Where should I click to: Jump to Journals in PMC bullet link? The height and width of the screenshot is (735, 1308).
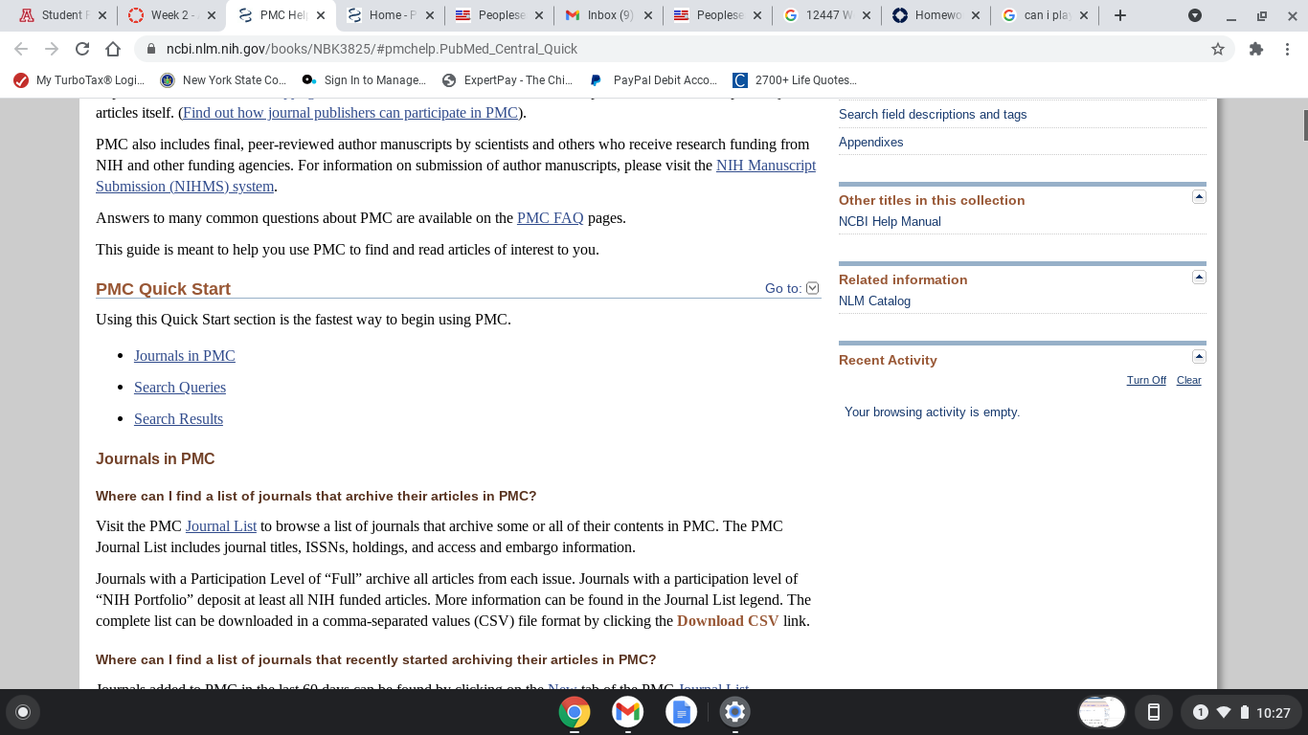[x=184, y=356]
